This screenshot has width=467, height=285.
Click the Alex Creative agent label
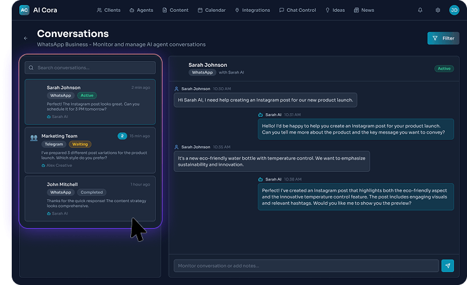point(57,166)
